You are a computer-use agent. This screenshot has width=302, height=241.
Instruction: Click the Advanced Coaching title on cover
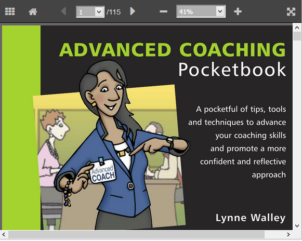tap(173, 49)
